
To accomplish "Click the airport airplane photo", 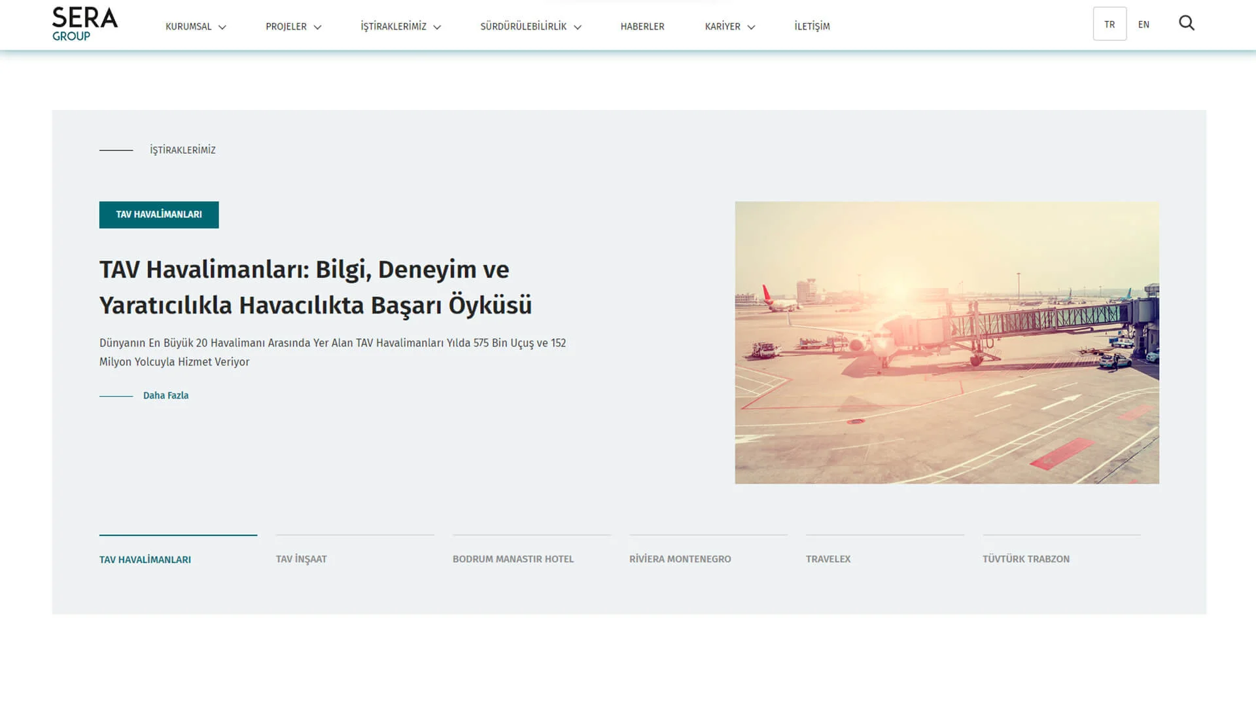I will [947, 342].
